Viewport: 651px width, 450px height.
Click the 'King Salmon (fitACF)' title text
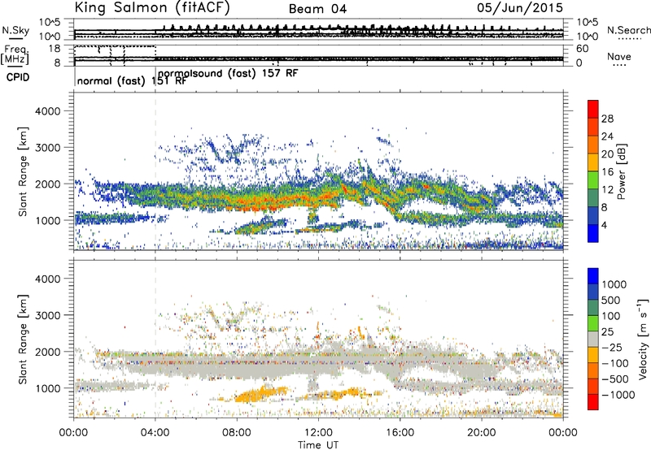pyautogui.click(x=152, y=8)
